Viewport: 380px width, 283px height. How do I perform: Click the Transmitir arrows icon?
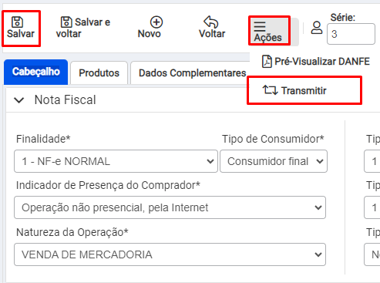270,90
